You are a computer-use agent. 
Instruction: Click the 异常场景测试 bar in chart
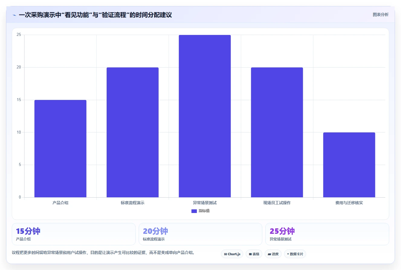click(x=205, y=116)
